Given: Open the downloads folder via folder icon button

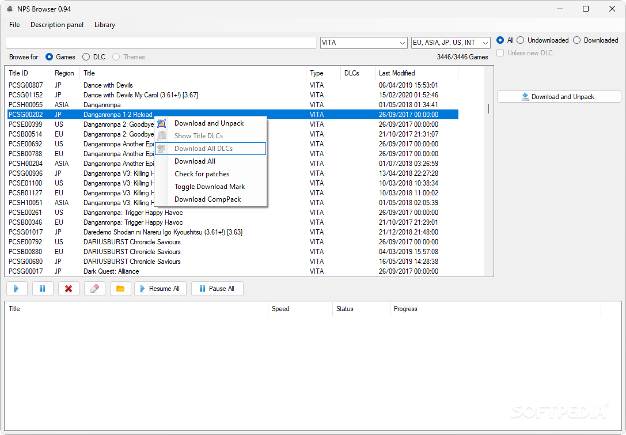Looking at the screenshot, I should tap(120, 289).
